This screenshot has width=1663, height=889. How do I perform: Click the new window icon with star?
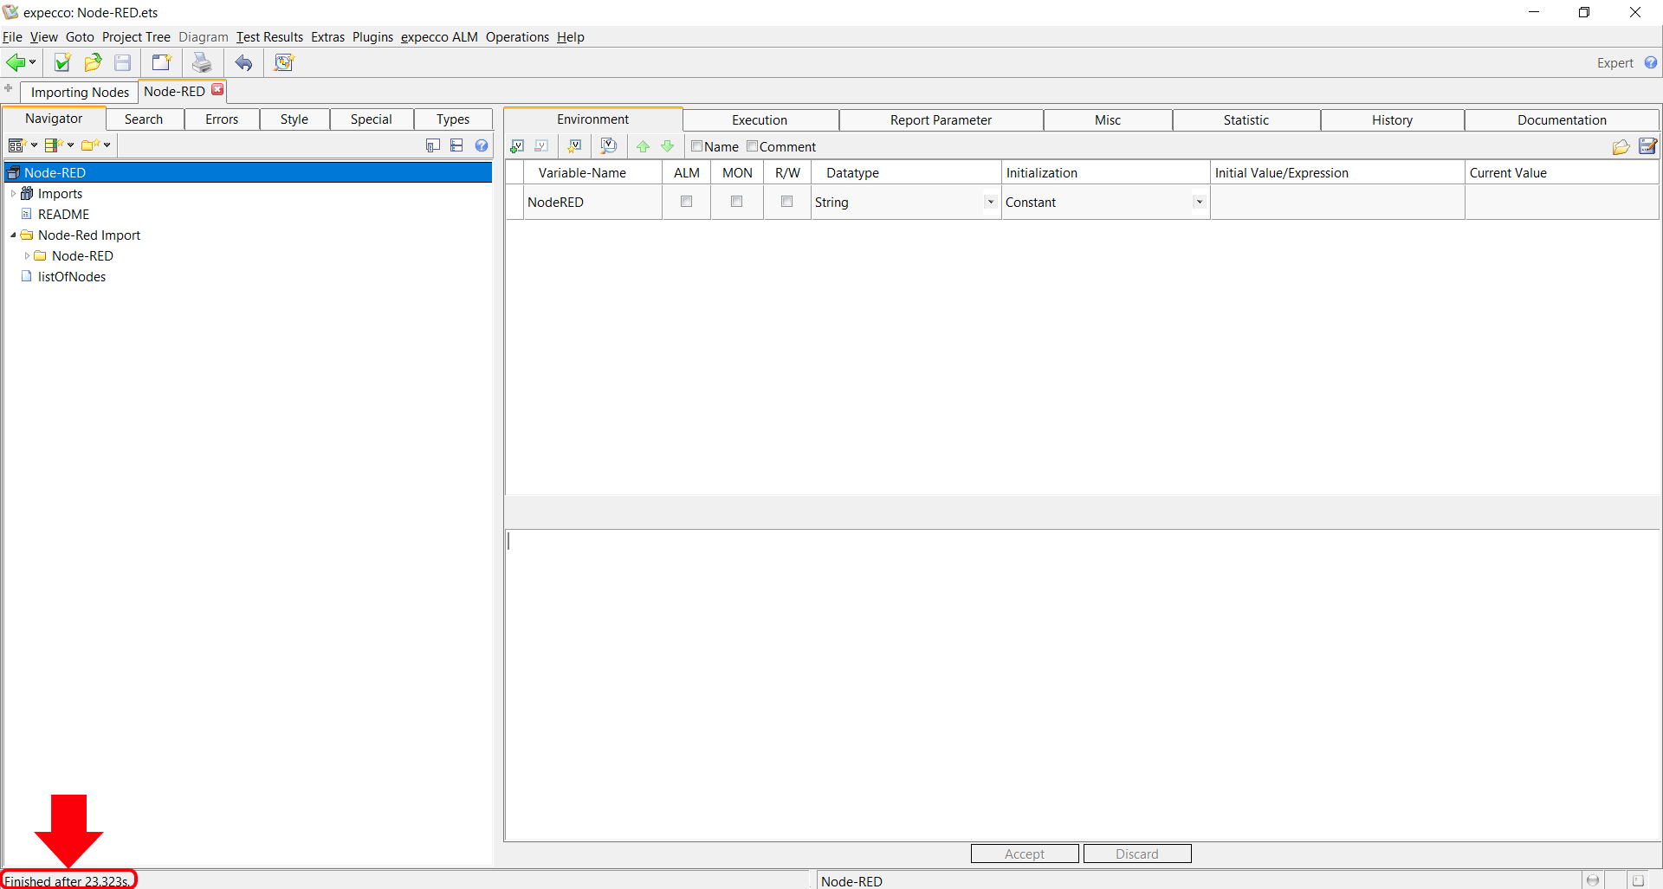click(x=161, y=62)
